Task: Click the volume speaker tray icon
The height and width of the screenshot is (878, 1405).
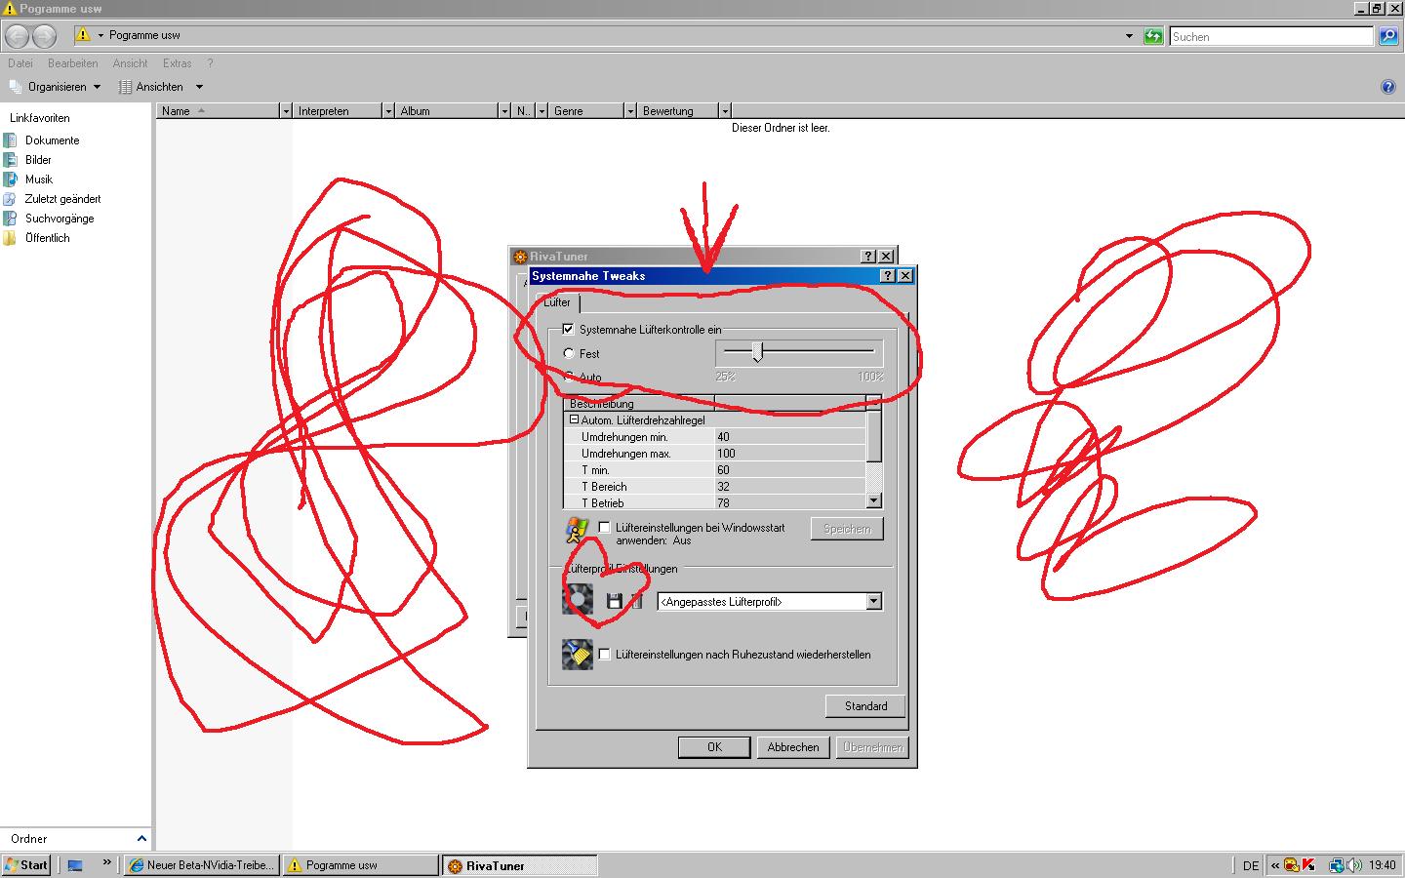Action: coord(1354,865)
